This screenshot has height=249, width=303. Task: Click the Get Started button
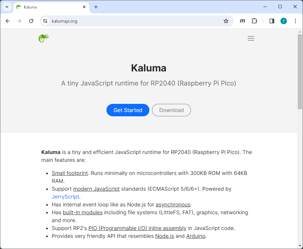click(128, 110)
